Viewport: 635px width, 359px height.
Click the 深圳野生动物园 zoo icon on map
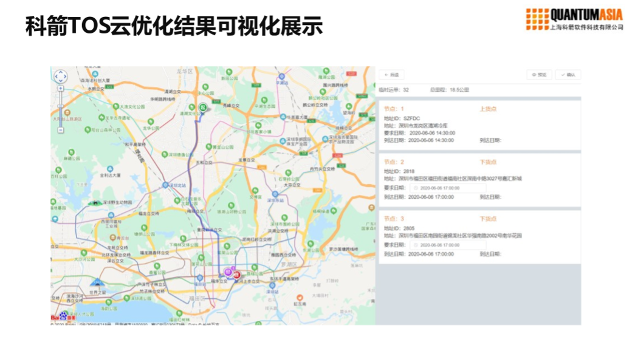[x=94, y=203]
